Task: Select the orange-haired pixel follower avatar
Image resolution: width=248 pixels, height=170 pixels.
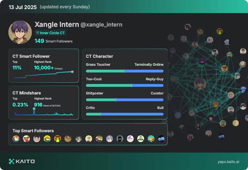Action: pyautogui.click(x=99, y=139)
